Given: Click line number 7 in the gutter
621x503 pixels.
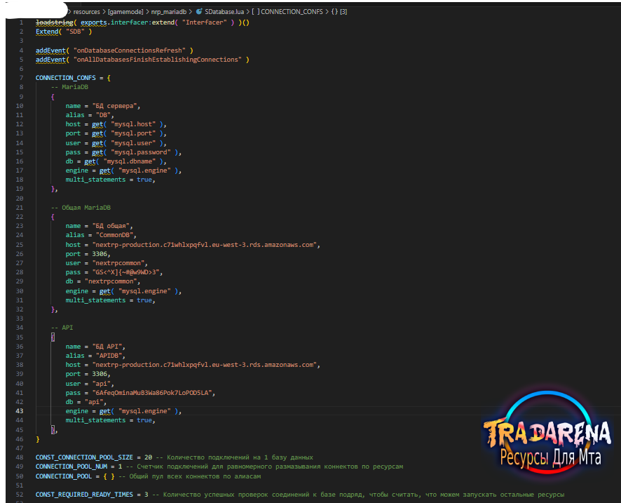Looking at the screenshot, I should (22, 78).
